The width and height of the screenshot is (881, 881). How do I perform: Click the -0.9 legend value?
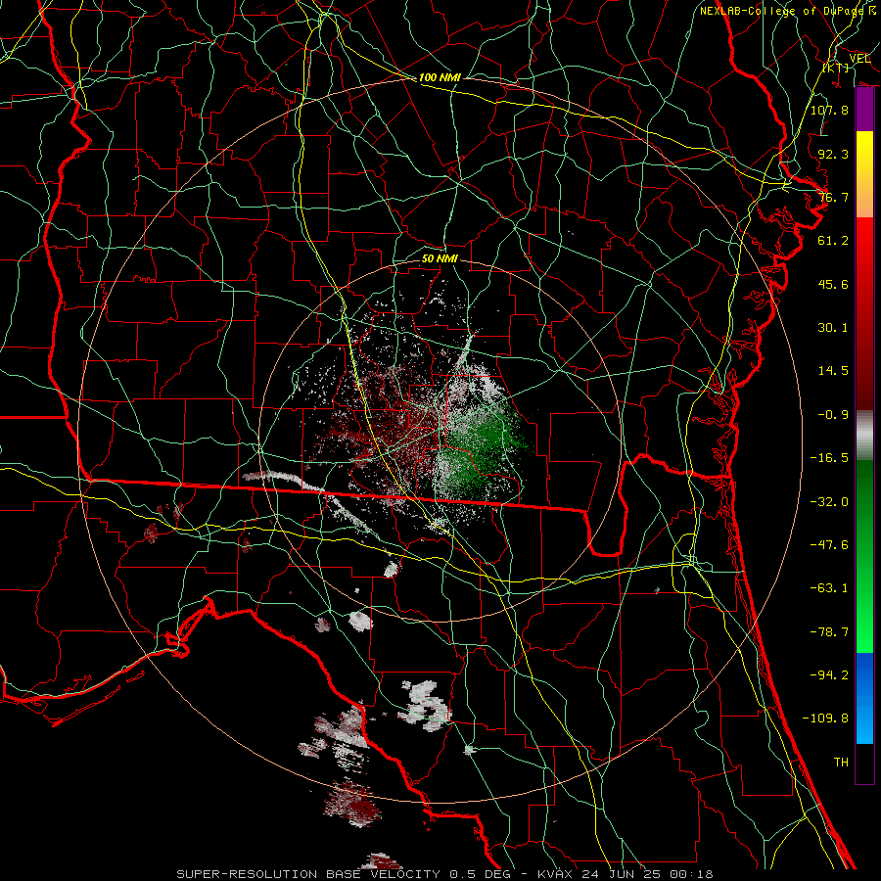833,414
